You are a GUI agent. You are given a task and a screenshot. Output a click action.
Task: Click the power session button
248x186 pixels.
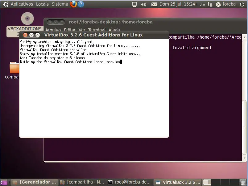click(x=242, y=4)
